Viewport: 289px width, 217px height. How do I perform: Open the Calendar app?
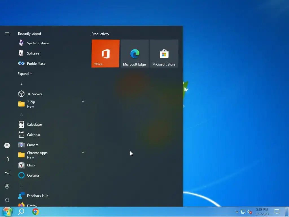[x=52, y=135]
